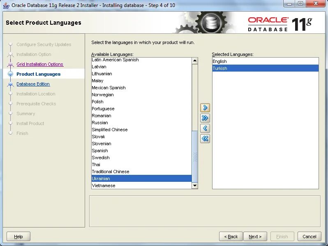The image size is (328, 246).
Task: Go back with the Back button
Action: (231, 237)
